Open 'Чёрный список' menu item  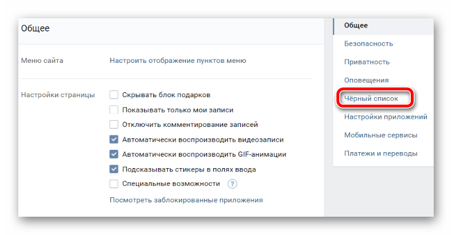(x=371, y=99)
